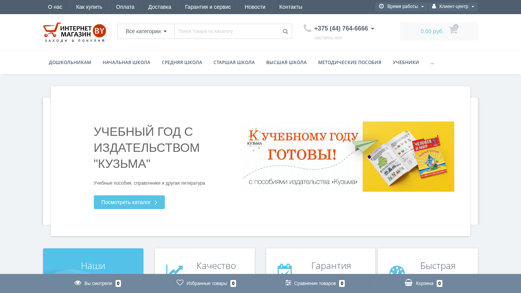The width and height of the screenshot is (521, 293).
Task: Open the Вы смотрели panel
Action: click(x=98, y=283)
